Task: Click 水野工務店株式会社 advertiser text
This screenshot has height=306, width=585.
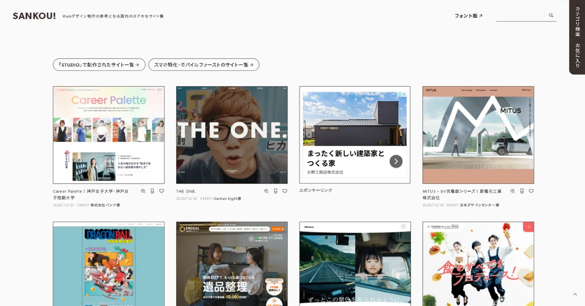Action: pyautogui.click(x=325, y=172)
